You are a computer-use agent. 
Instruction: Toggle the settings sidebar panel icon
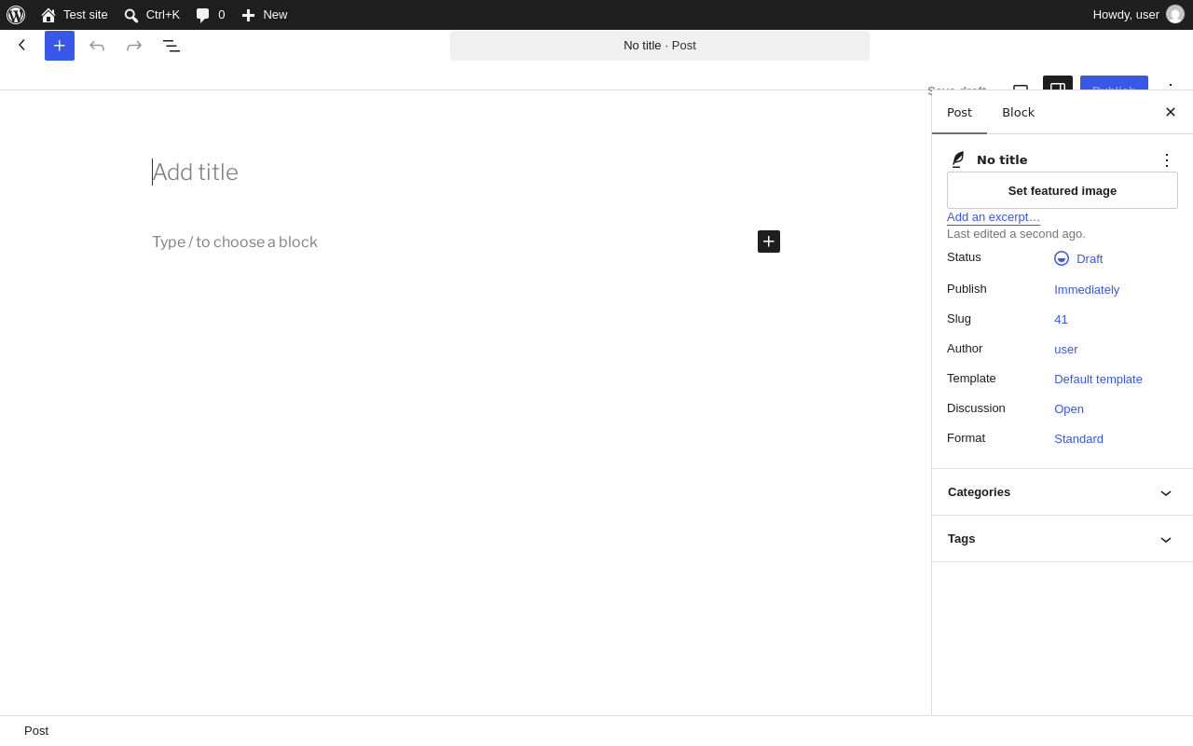1058,84
